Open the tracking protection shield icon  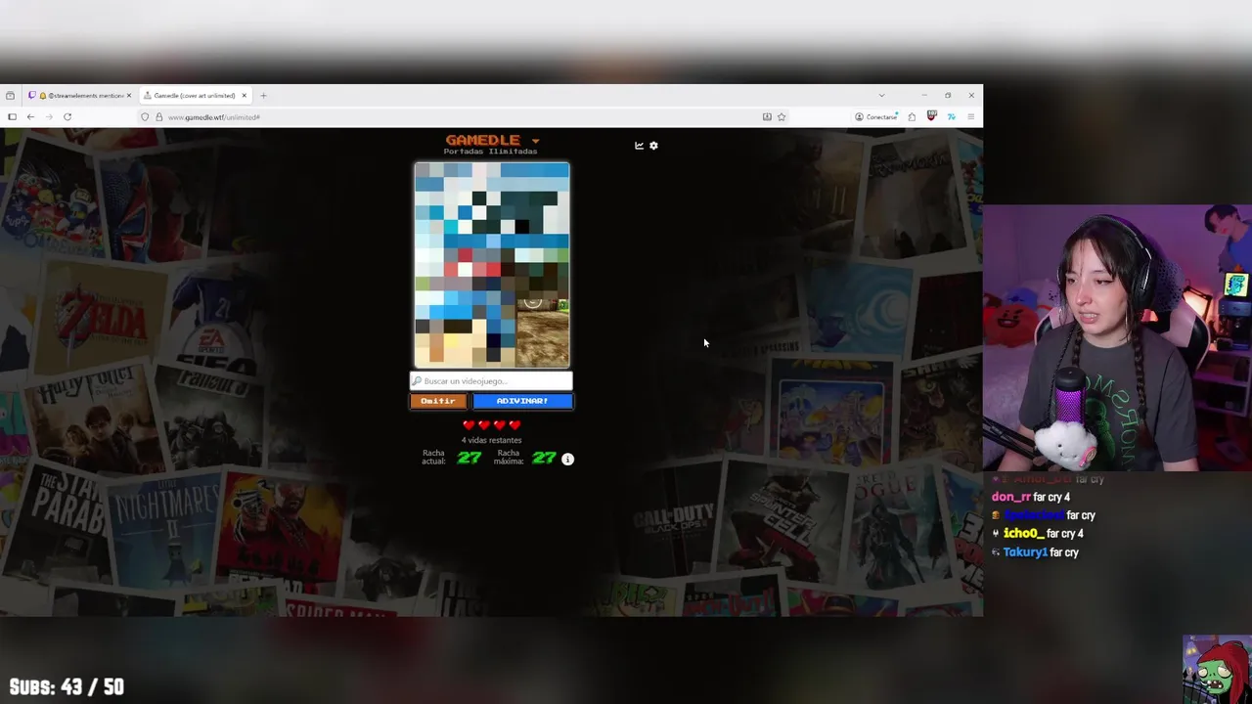[x=145, y=117]
